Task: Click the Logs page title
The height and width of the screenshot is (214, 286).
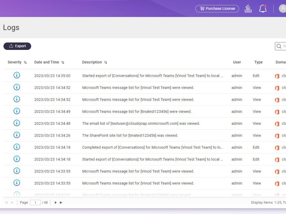Action: point(11,28)
